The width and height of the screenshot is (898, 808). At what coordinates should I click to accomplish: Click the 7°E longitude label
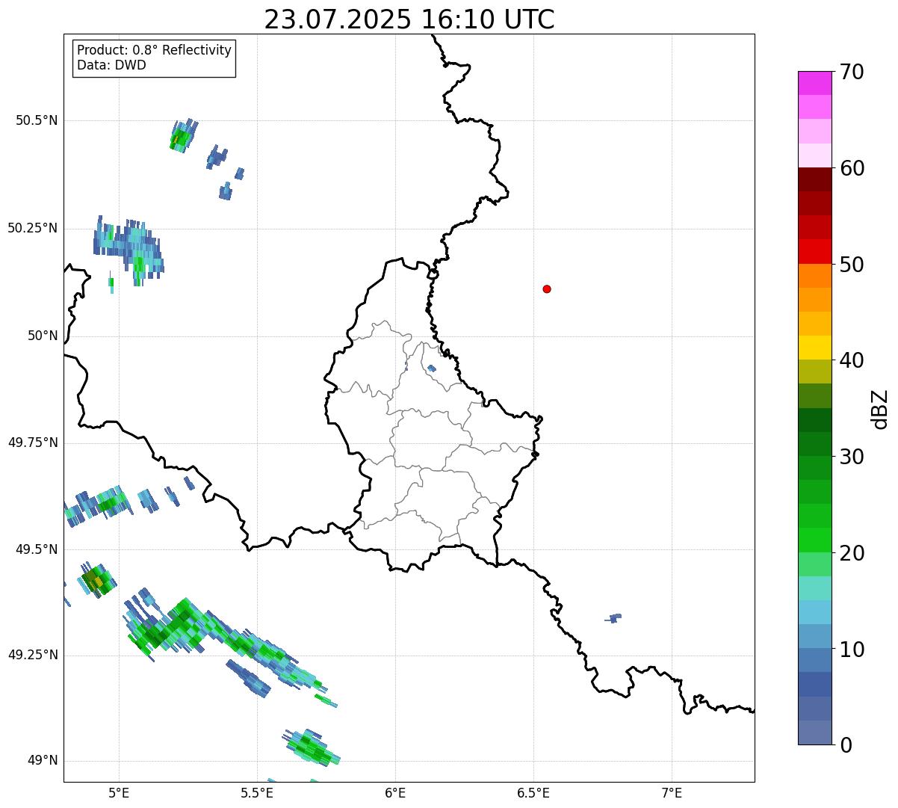pos(672,792)
